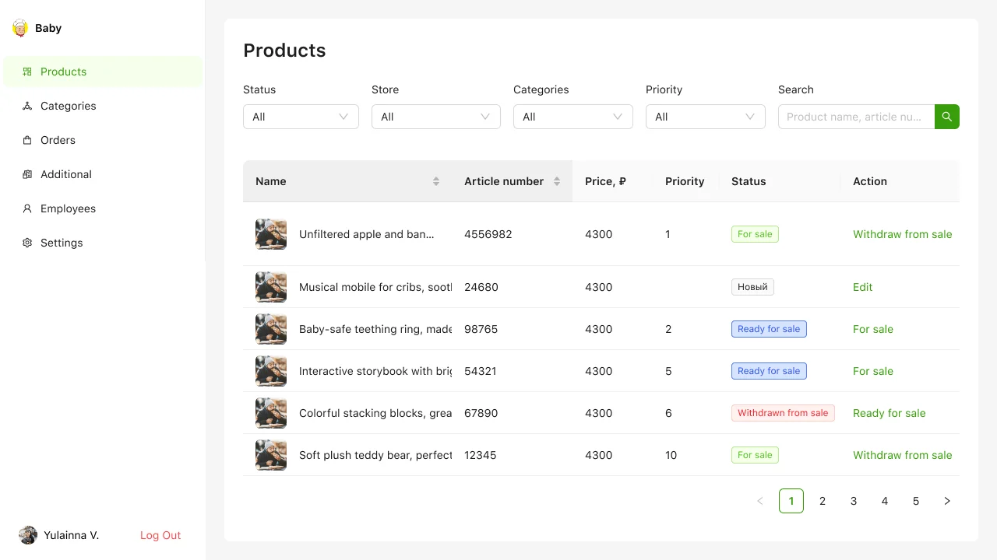Click article number 24680

[x=481, y=287]
